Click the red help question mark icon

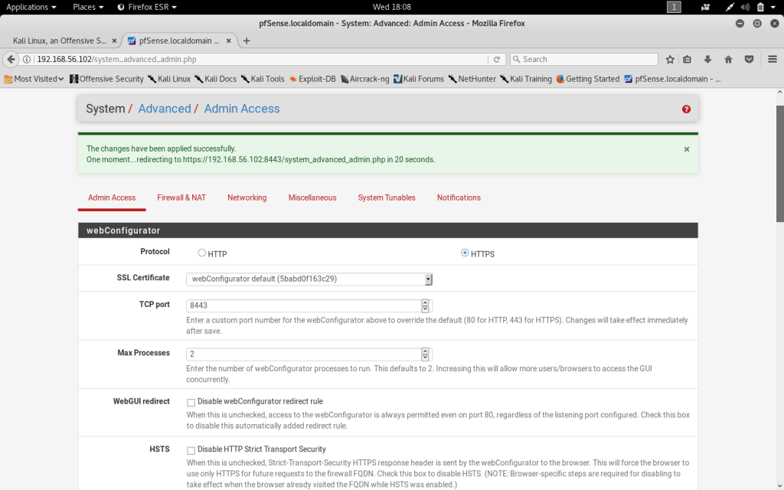point(686,109)
